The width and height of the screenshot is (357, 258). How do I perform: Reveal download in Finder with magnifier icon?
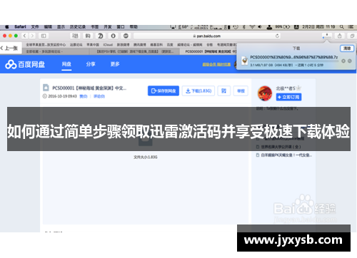[x=350, y=61]
